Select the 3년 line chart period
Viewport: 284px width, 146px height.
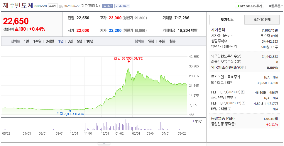[70, 41]
